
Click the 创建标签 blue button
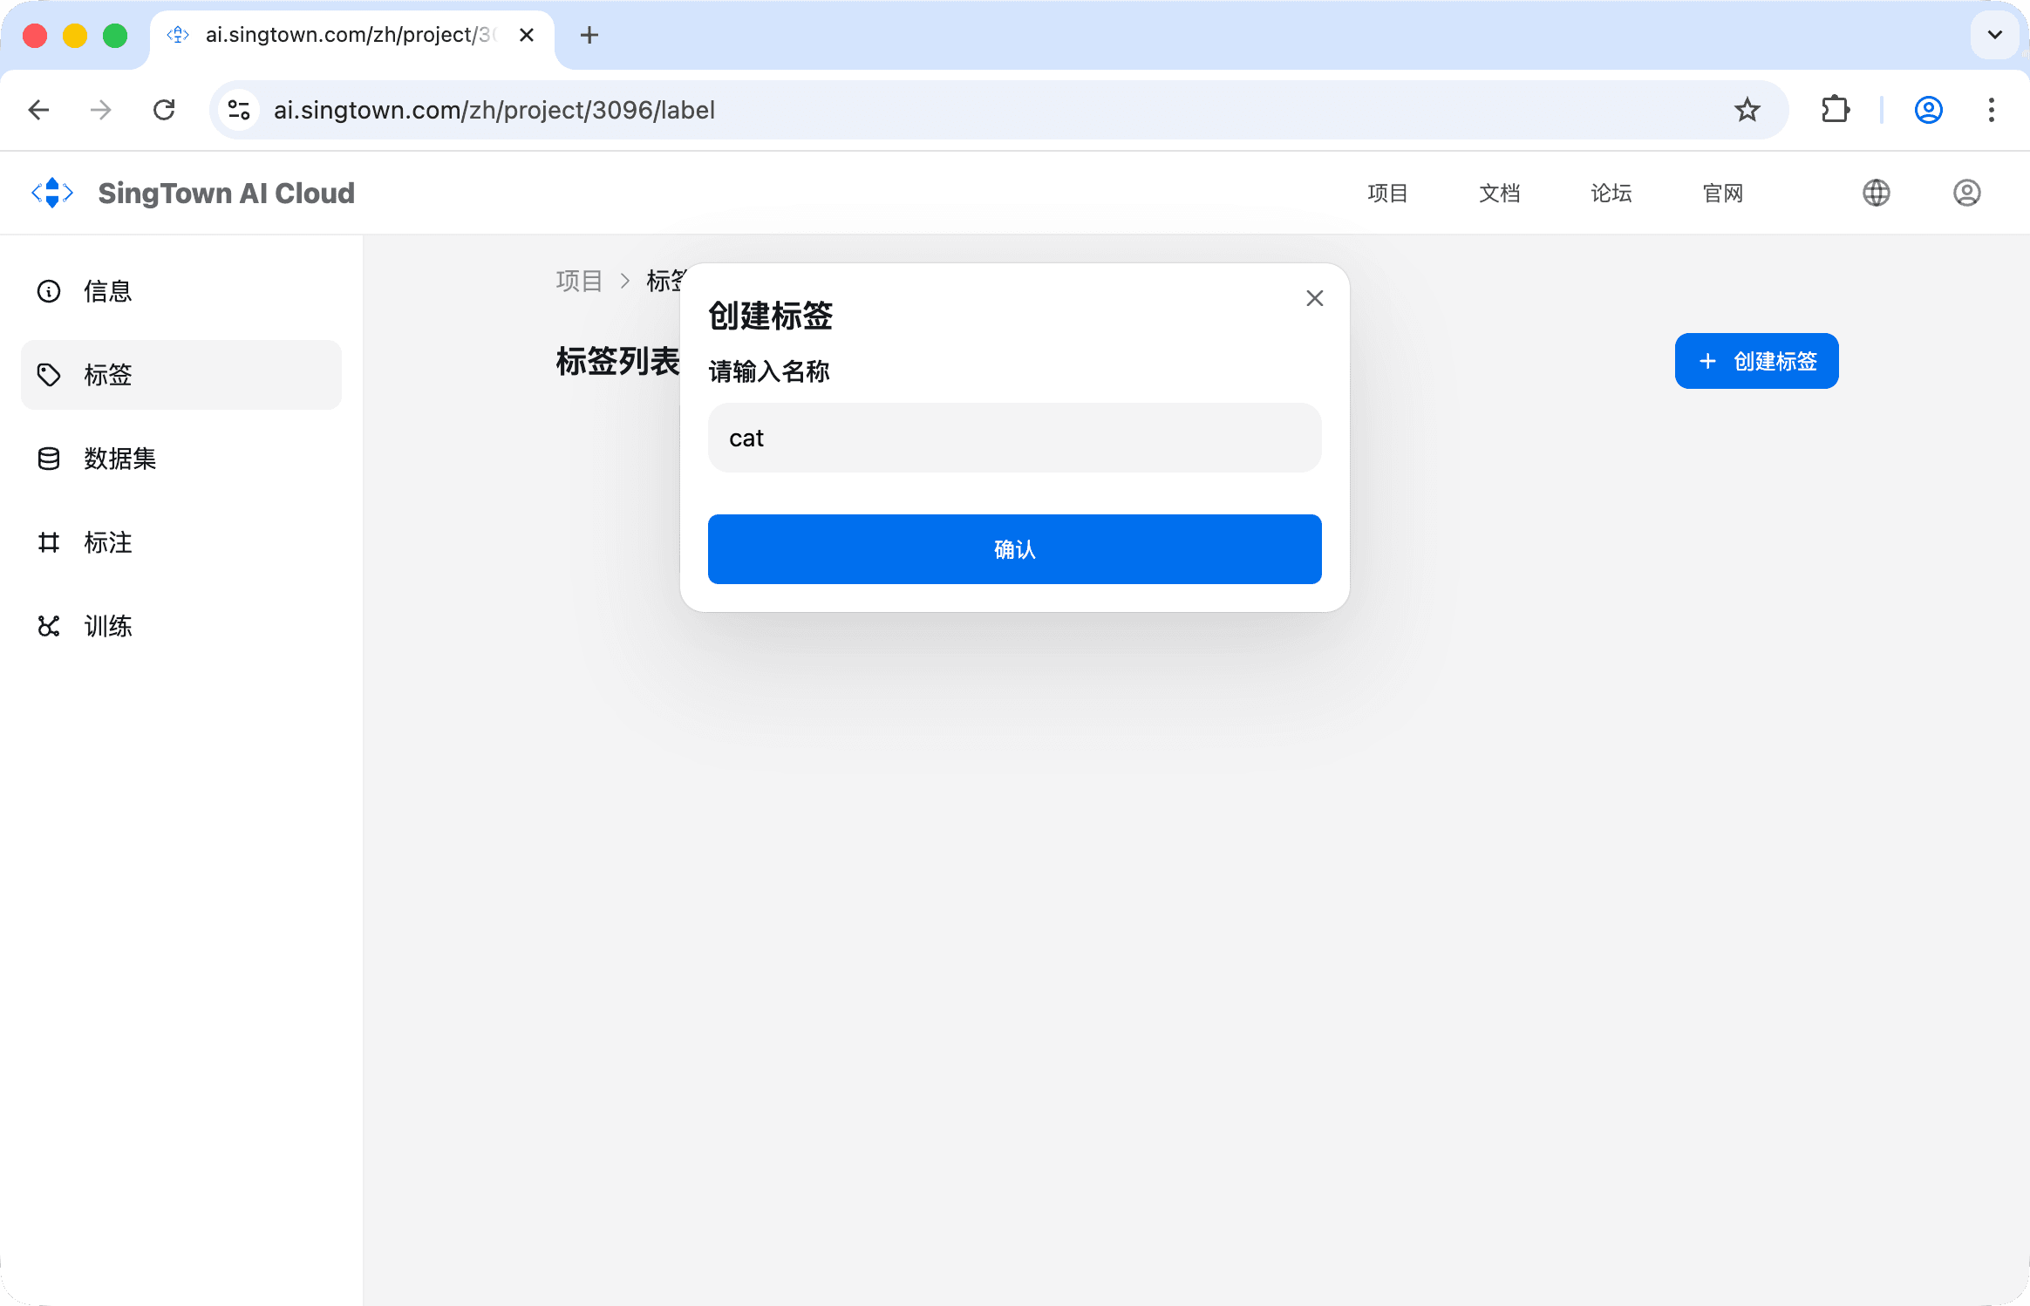pos(1756,361)
